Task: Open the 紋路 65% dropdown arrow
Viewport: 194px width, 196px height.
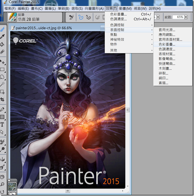Action: (x=186, y=17)
